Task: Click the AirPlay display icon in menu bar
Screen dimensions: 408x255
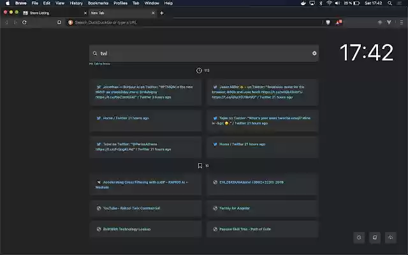Action: pos(312,3)
